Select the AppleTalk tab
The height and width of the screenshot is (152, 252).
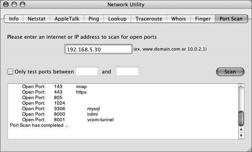click(x=67, y=19)
